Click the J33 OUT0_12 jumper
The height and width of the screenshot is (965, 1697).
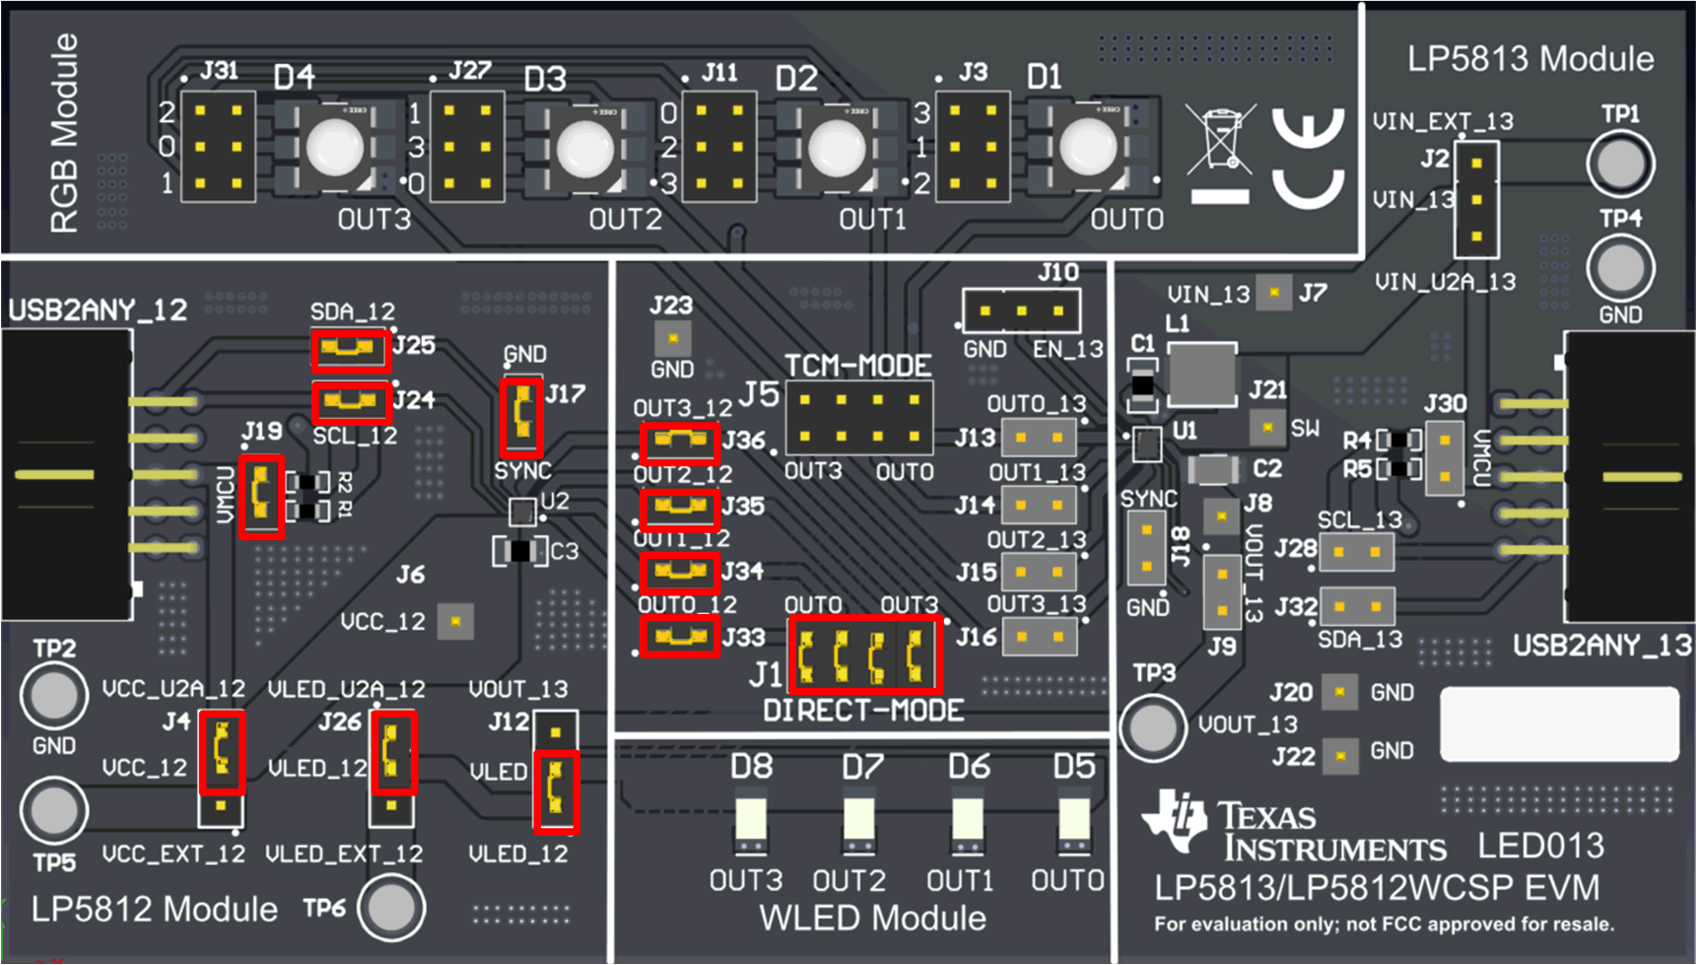[679, 637]
